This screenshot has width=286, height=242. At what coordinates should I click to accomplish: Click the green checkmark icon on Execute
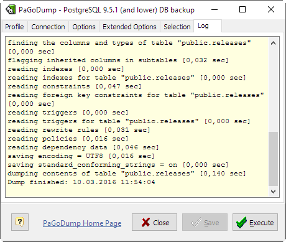click(x=241, y=223)
